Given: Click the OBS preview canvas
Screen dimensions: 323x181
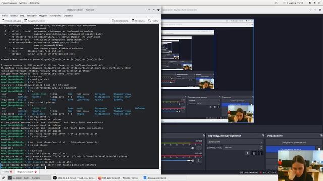Looking at the screenshot, I should click(208, 71).
